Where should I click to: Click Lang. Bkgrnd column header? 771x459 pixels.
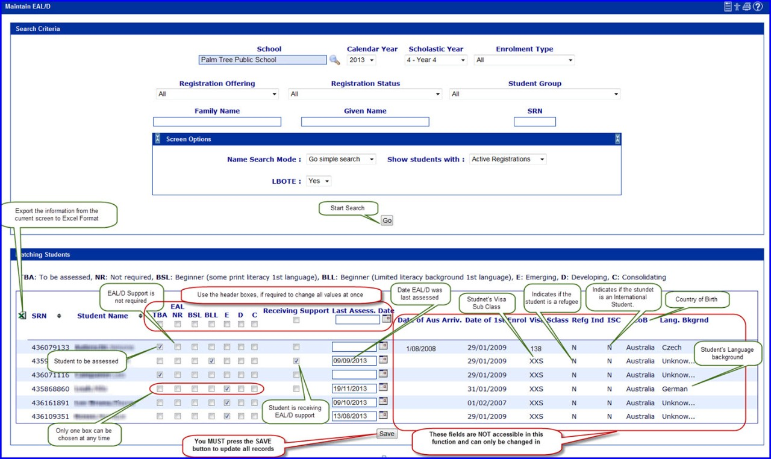(684, 320)
